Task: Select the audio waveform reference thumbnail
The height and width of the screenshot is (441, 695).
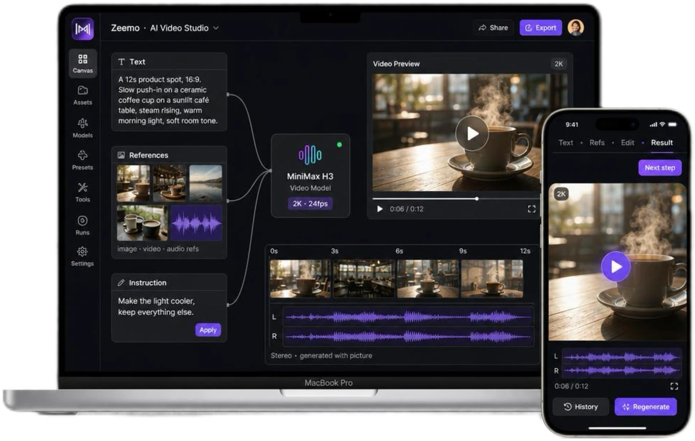Action: click(196, 223)
